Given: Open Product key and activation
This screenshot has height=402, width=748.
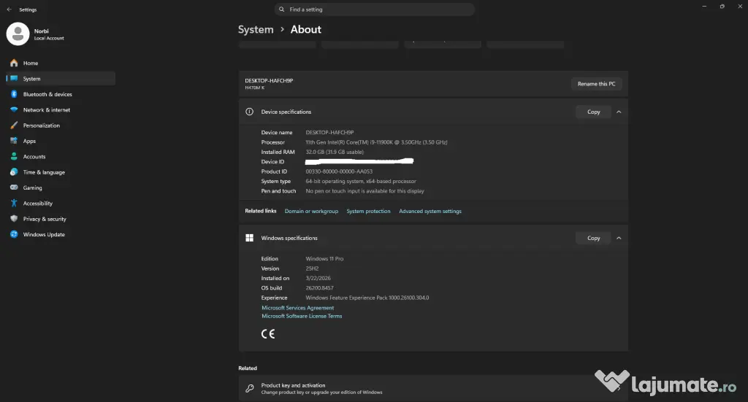Looking at the screenshot, I should click(433, 388).
